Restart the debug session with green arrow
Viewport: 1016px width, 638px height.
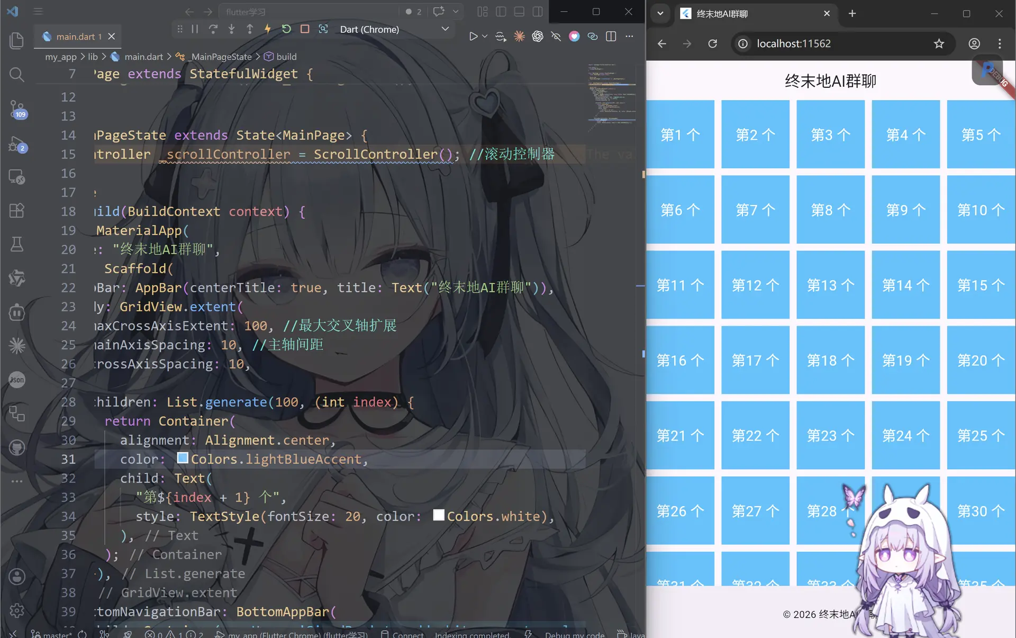coord(286,29)
